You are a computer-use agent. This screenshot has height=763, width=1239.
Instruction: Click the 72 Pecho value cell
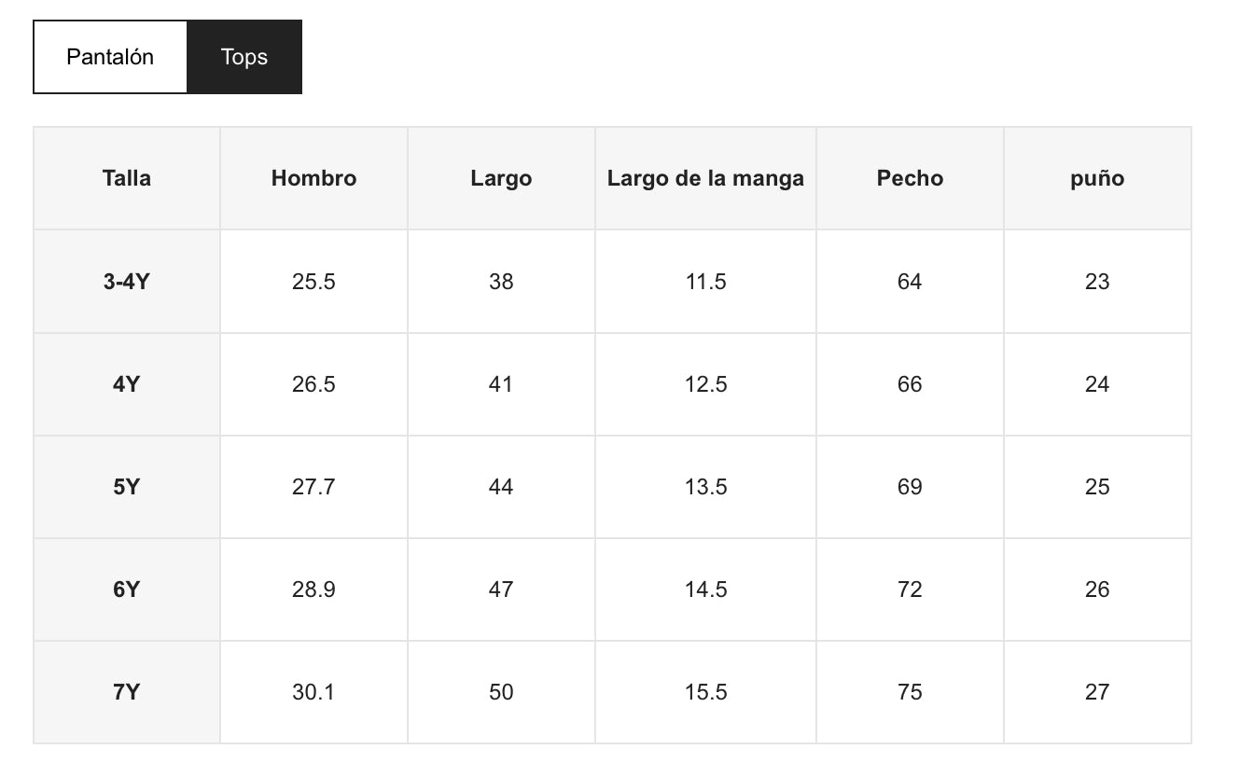point(910,590)
